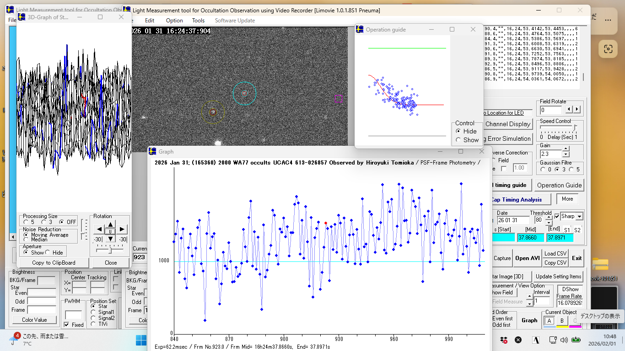Select Show in Operation guide Control
625x351 pixels.
point(458,140)
